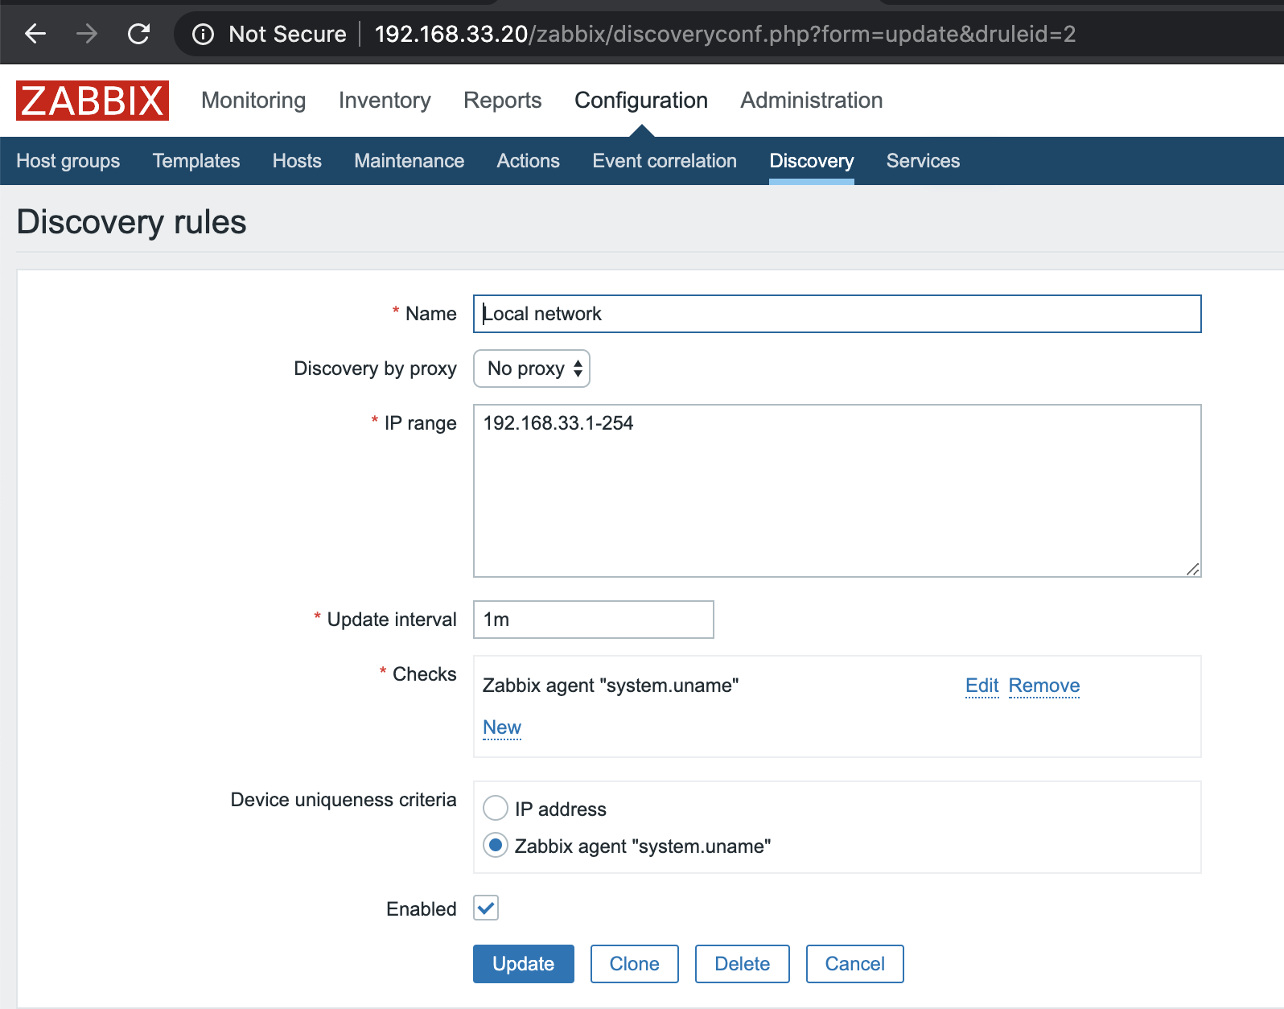Viewport: 1284px width, 1009px height.
Task: Open the Monitoring menu
Action: (x=253, y=101)
